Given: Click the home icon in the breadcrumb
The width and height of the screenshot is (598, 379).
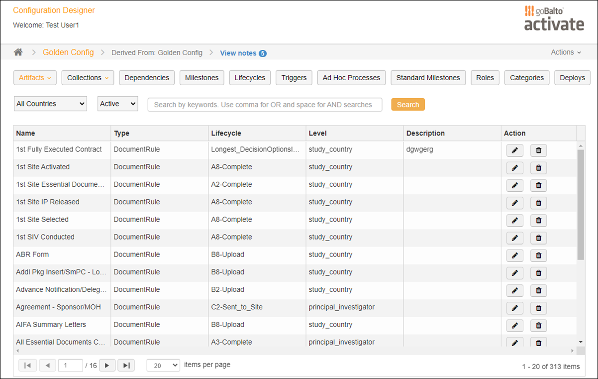Looking at the screenshot, I should pyautogui.click(x=18, y=52).
